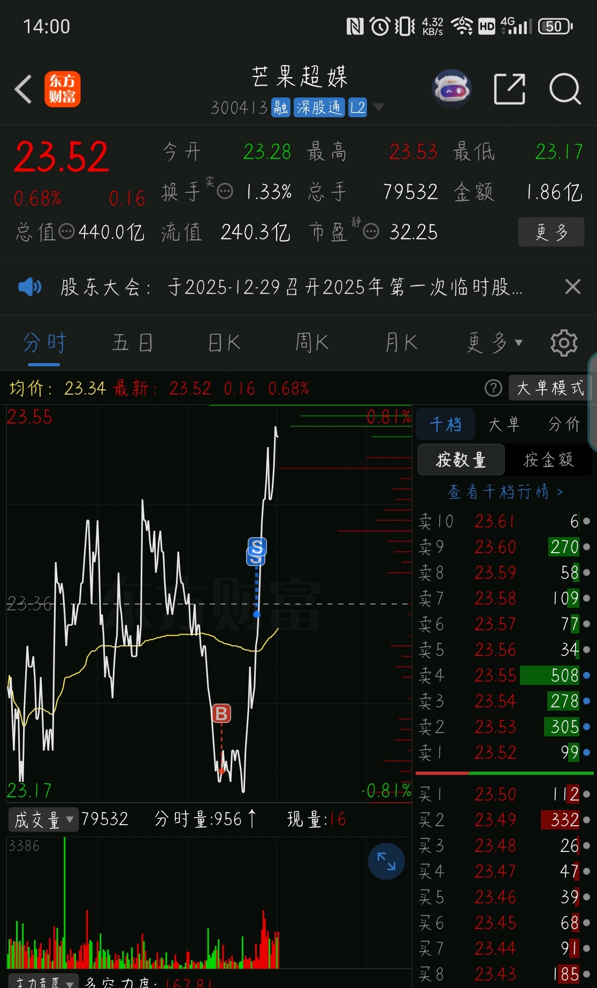Tap the Wi-Fi status icon
The width and height of the screenshot is (597, 988).
462,26
